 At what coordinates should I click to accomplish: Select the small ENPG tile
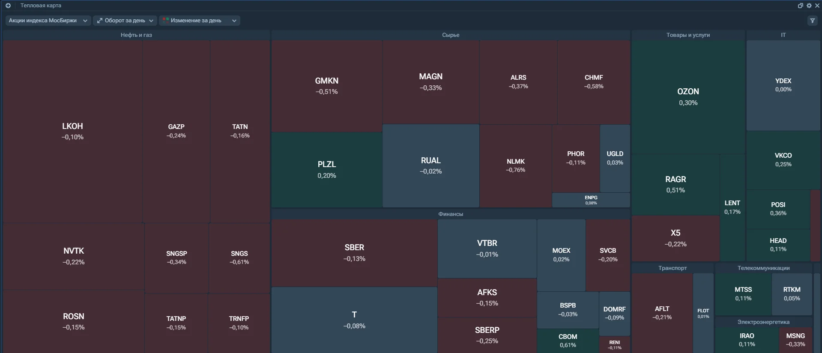(591, 200)
